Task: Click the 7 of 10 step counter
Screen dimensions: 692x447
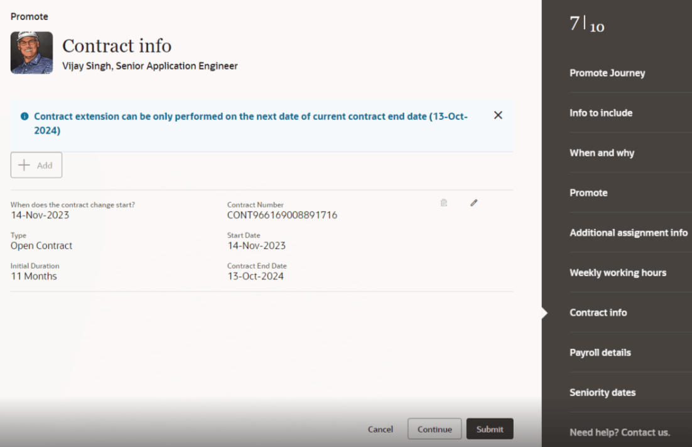Action: [587, 24]
